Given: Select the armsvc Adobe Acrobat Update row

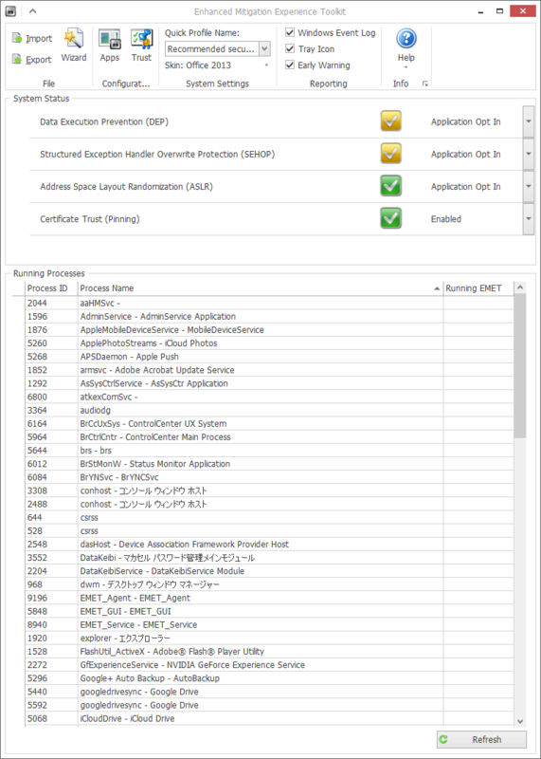Looking at the screenshot, I should [270, 370].
